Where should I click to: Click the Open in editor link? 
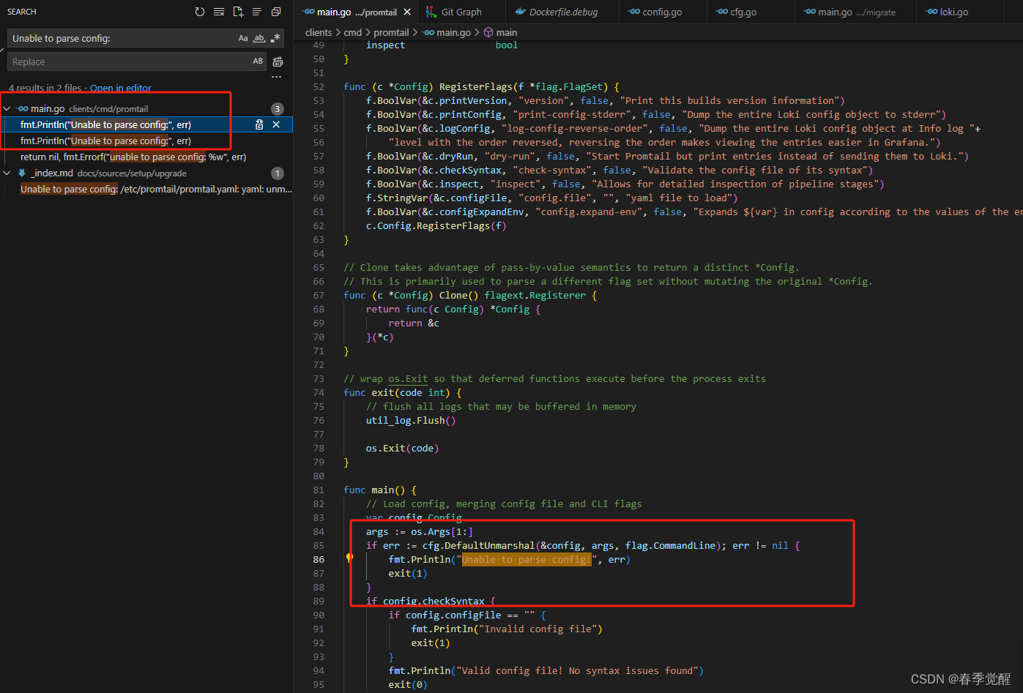(x=121, y=88)
